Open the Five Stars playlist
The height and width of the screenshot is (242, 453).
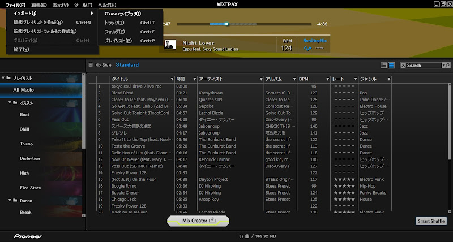coord(41,188)
